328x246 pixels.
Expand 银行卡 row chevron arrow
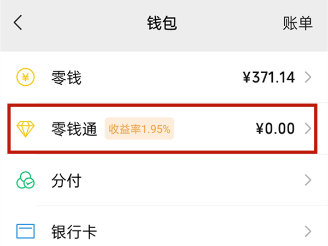pyautogui.click(x=308, y=231)
